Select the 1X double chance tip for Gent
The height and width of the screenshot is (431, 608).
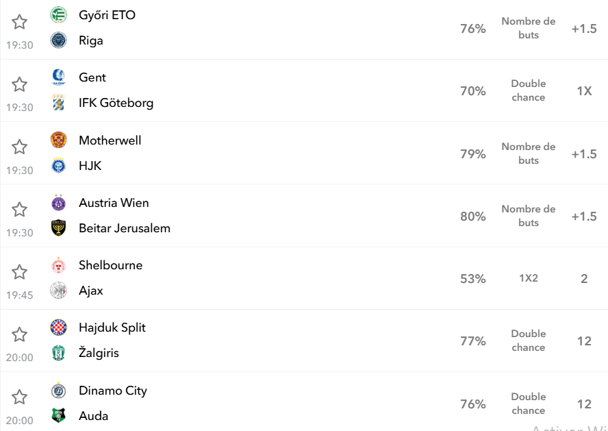point(584,91)
